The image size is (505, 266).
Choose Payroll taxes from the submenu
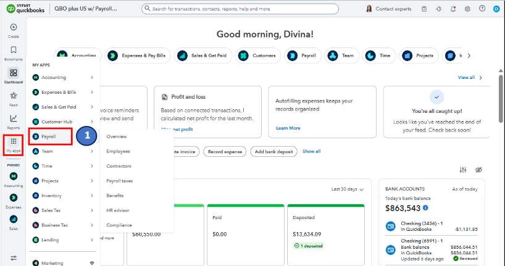(119, 181)
